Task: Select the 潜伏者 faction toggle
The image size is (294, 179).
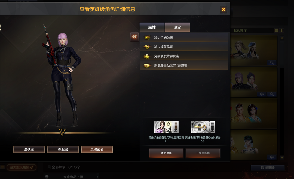Action: [x=29, y=149]
